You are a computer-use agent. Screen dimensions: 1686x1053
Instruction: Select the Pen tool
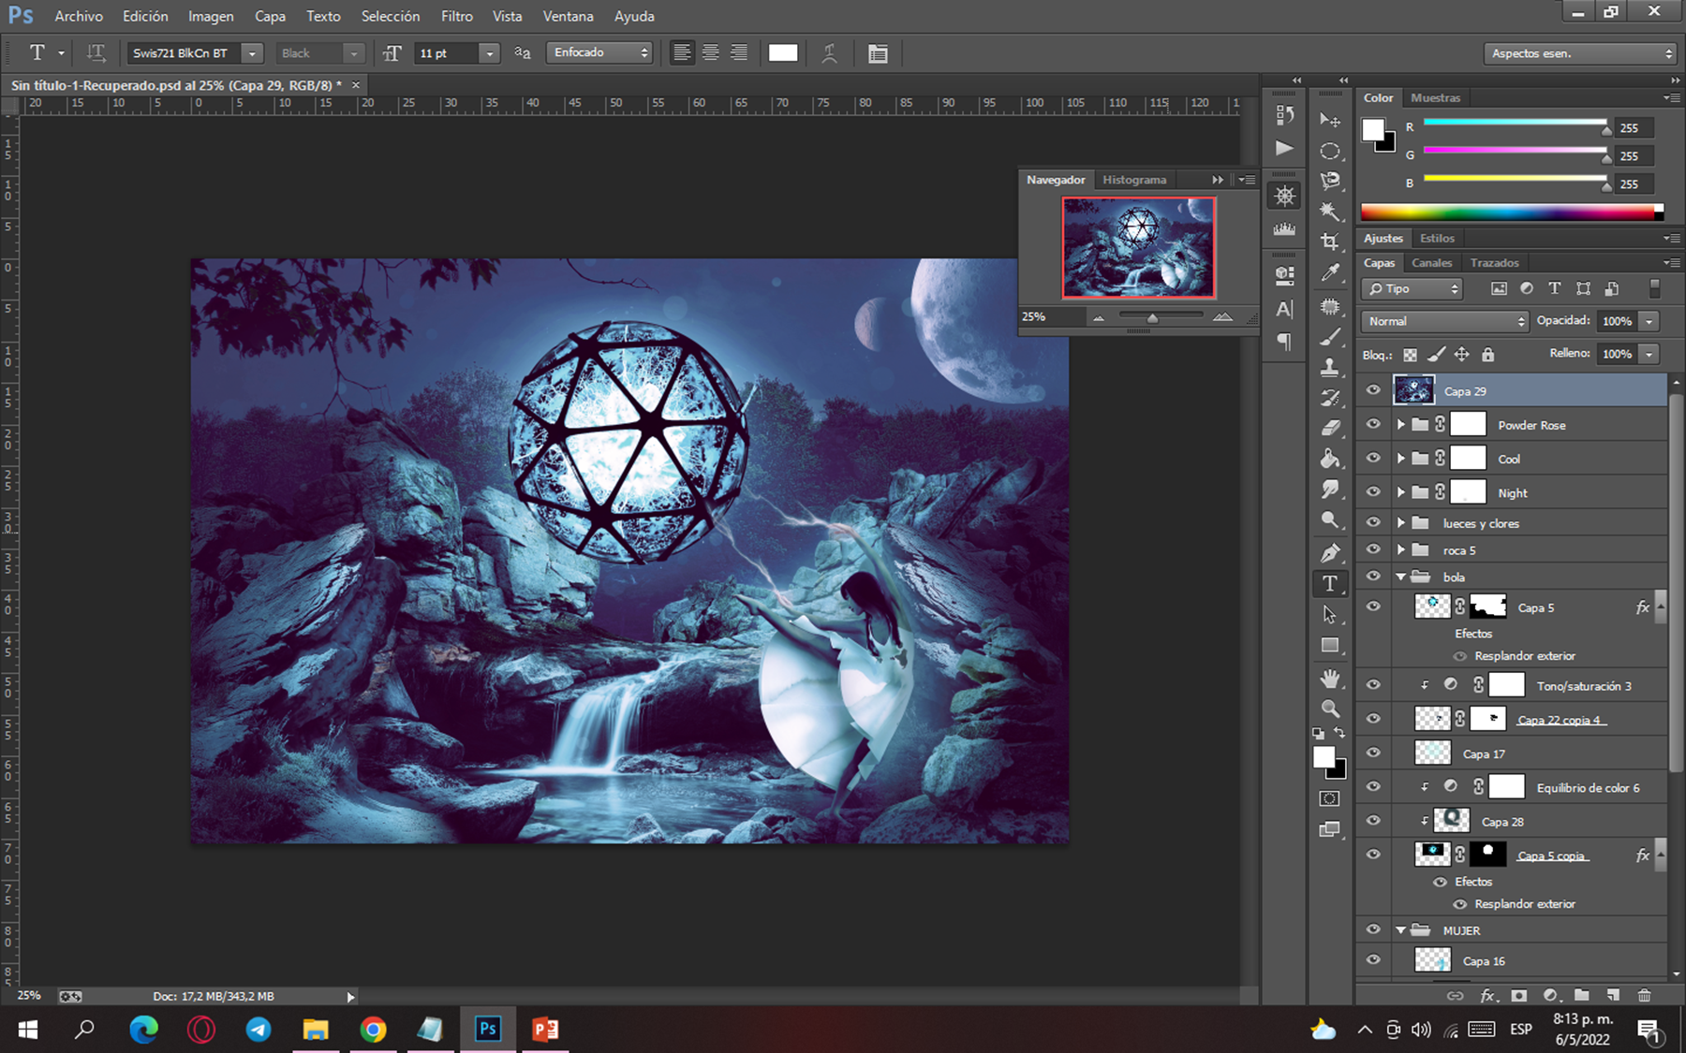click(x=1330, y=552)
